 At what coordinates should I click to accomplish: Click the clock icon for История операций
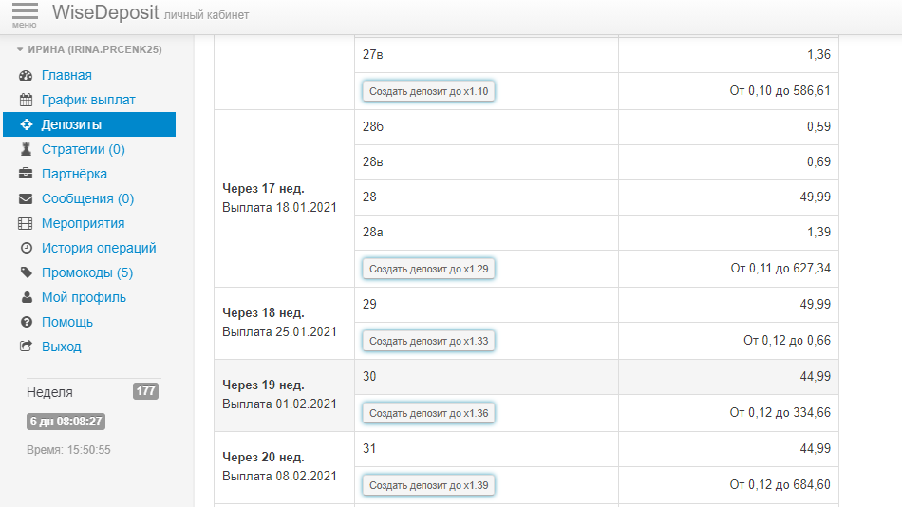point(26,249)
